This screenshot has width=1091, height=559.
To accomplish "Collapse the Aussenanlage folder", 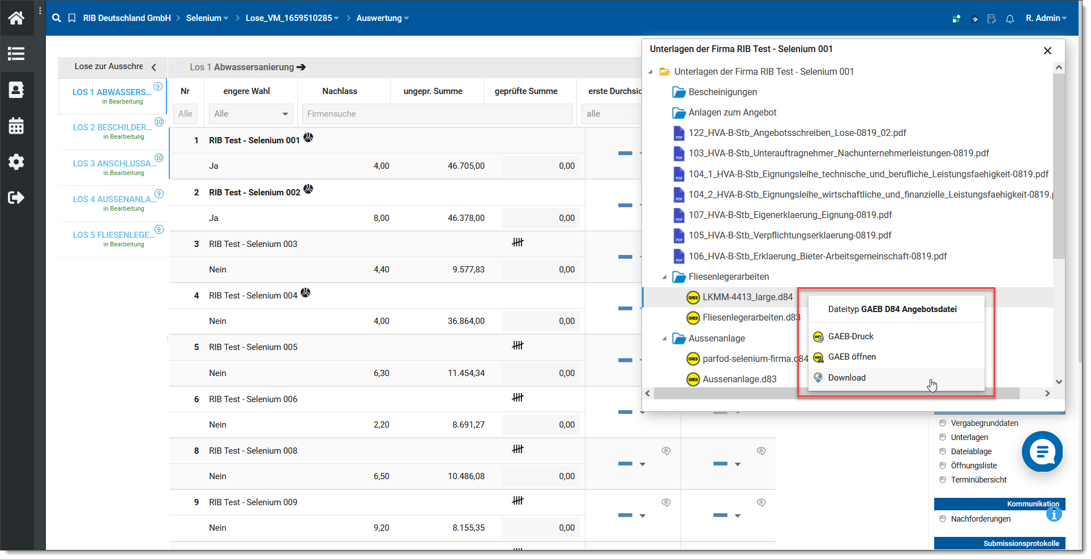I will tap(664, 339).
